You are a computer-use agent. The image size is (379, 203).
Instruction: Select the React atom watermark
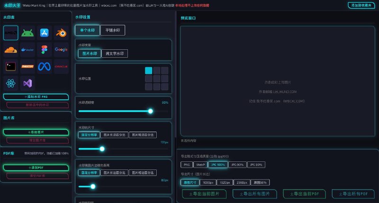tap(10, 83)
